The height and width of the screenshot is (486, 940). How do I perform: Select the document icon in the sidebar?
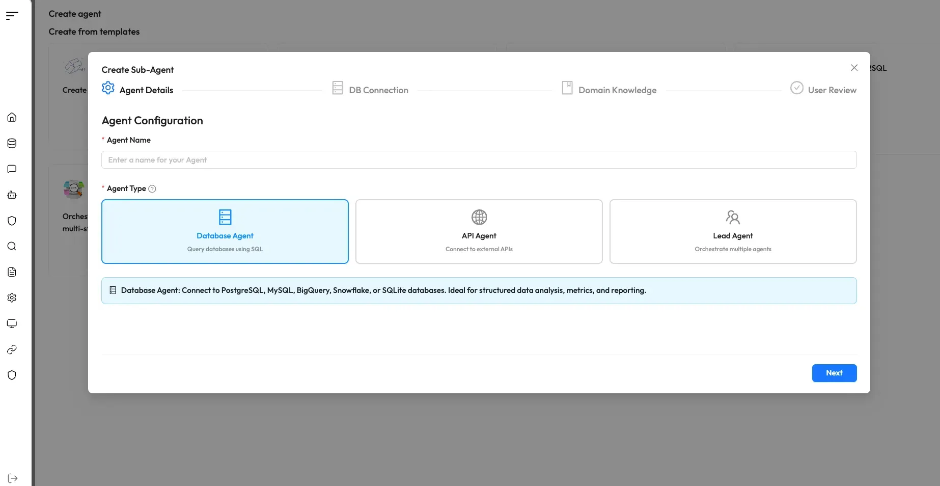[11, 272]
